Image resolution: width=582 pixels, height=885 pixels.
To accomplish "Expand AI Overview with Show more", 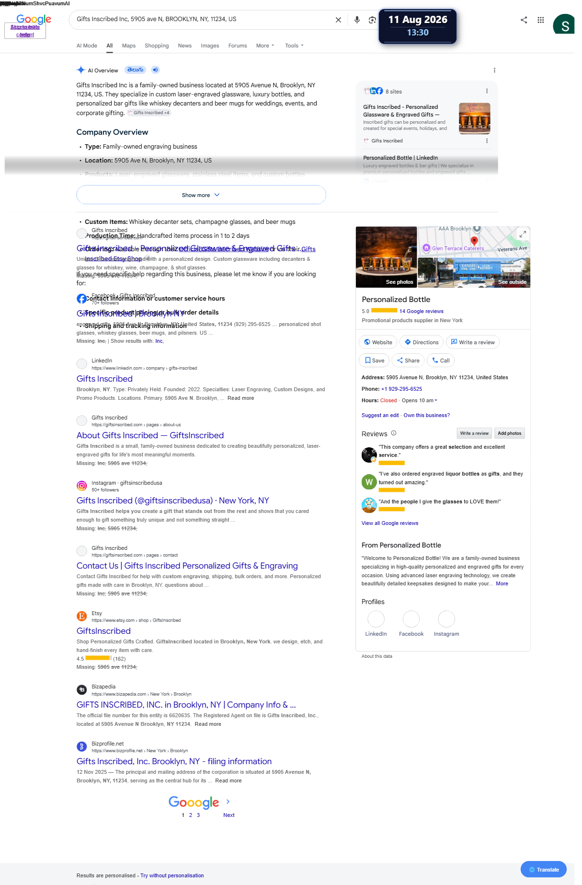I will point(201,195).
